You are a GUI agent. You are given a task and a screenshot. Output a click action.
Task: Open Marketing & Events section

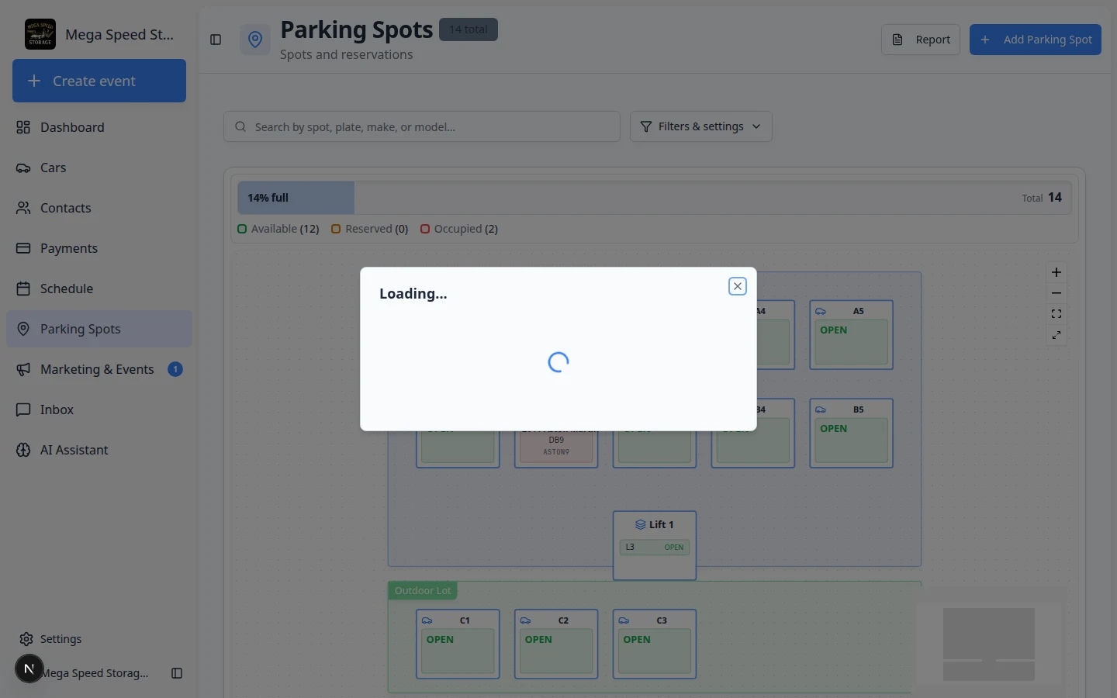tap(99, 369)
